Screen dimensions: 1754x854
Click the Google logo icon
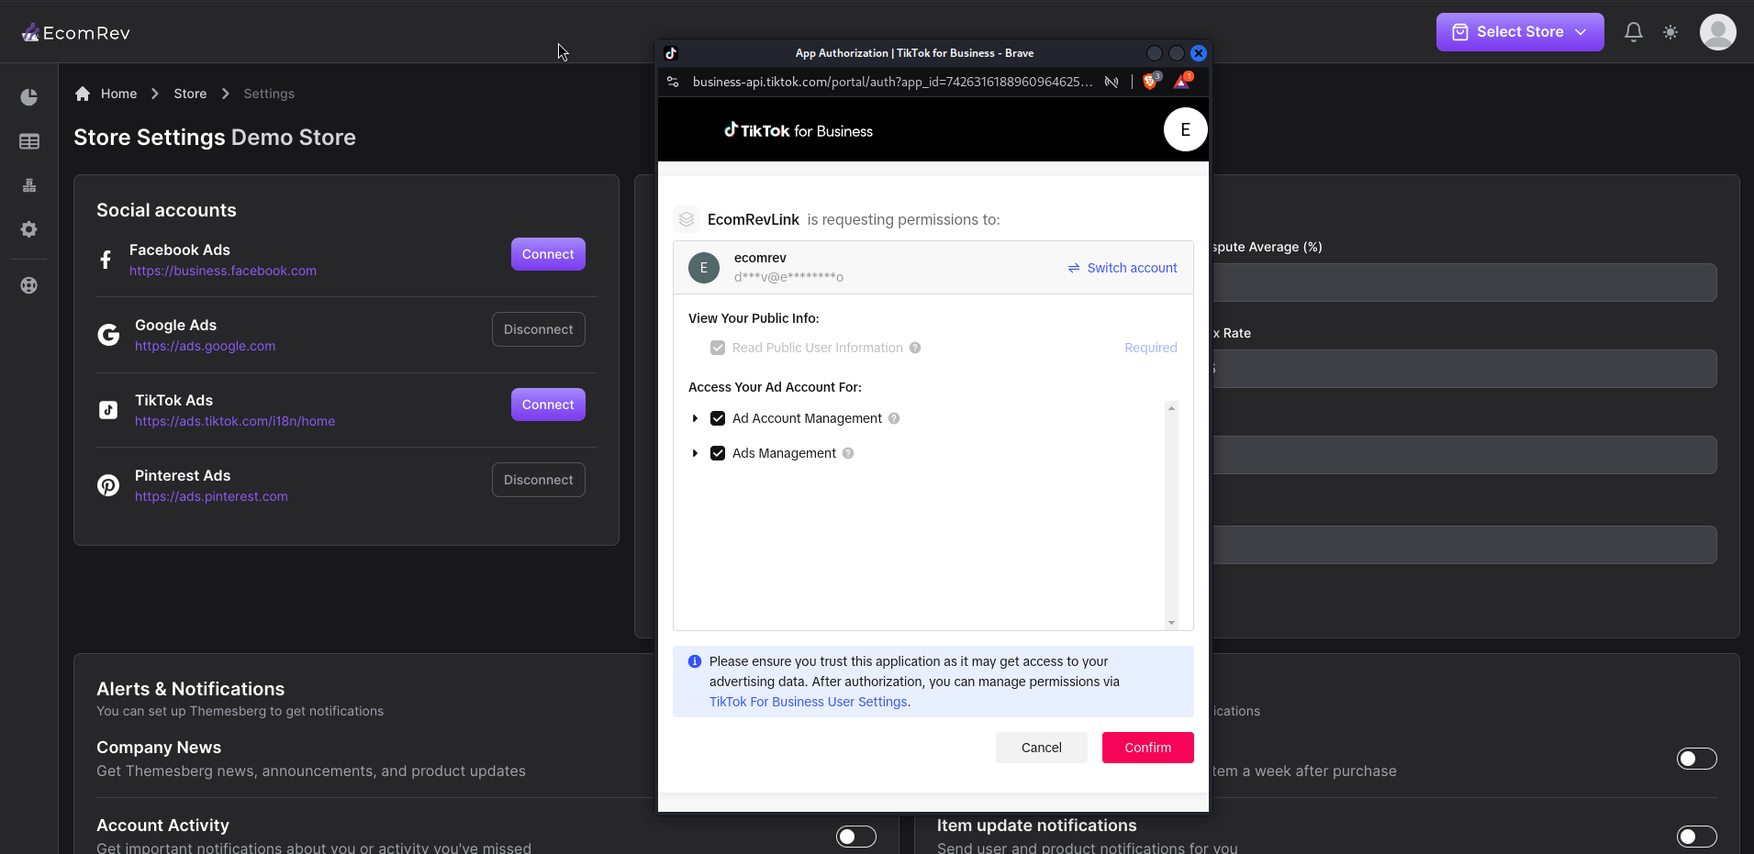click(108, 335)
